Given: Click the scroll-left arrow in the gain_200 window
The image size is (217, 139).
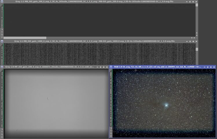Looking at the screenshot, I should [x=192, y=38].
